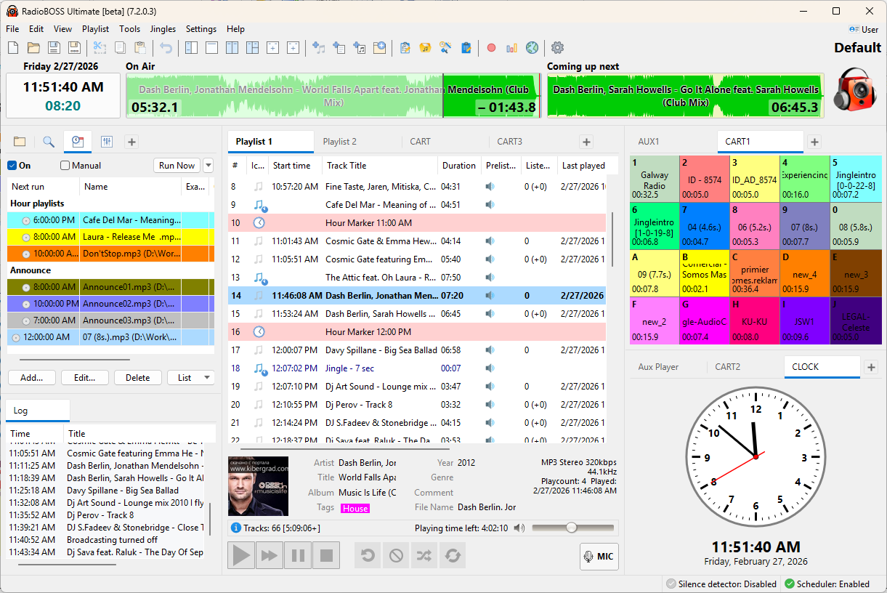Open the mixer faders tab icon

(x=107, y=142)
